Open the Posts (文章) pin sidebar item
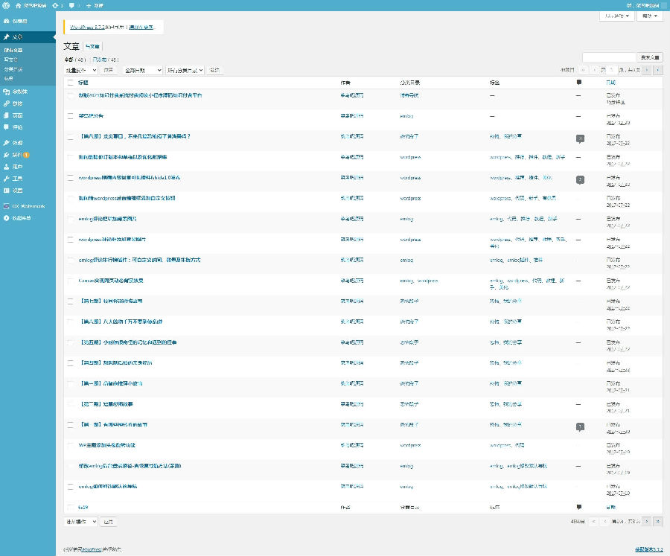 tap(28, 37)
